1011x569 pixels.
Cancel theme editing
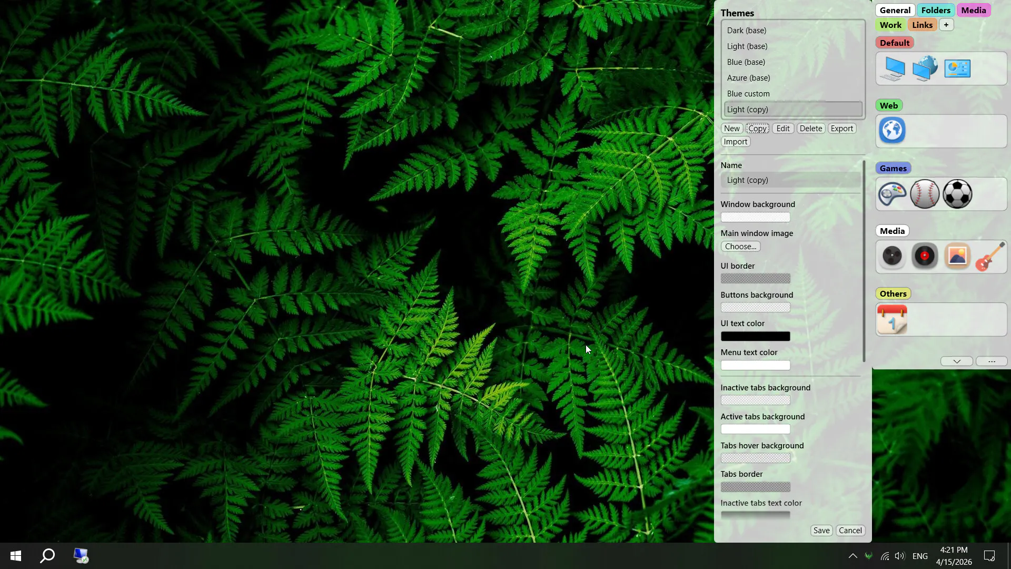pos(850,531)
